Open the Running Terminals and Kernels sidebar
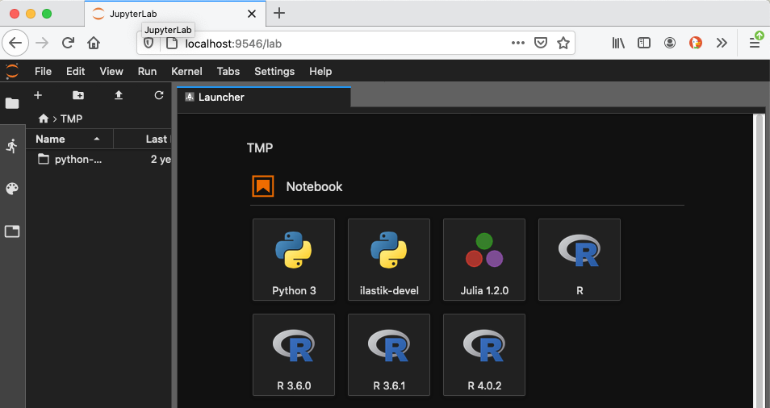 pyautogui.click(x=12, y=146)
